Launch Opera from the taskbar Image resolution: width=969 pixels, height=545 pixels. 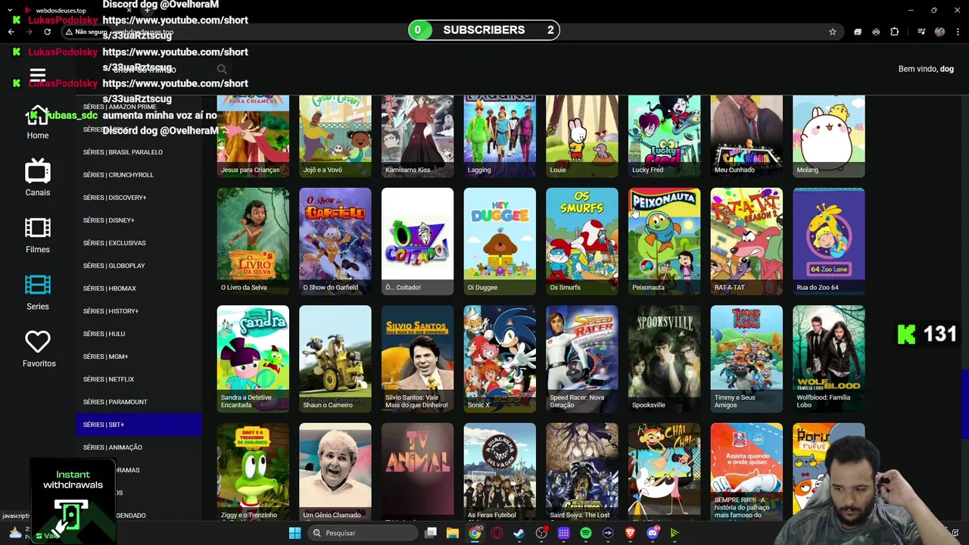click(497, 533)
